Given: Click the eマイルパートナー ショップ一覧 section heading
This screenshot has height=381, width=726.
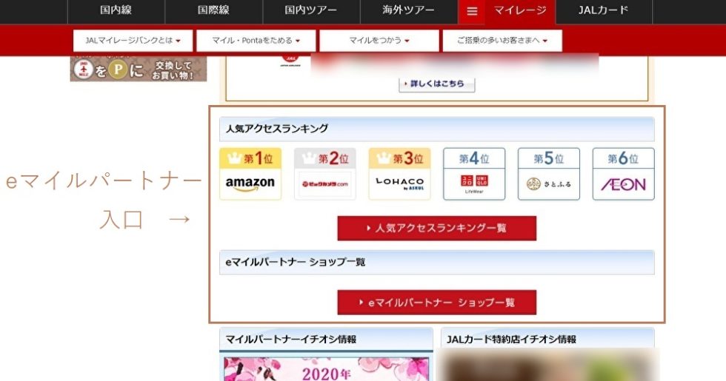Looking at the screenshot, I should 296,262.
